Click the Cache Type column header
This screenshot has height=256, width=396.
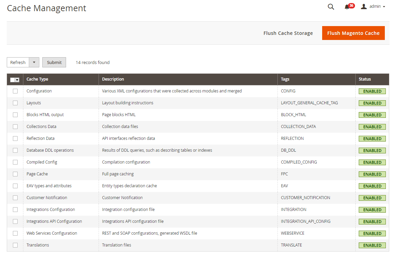pos(37,79)
